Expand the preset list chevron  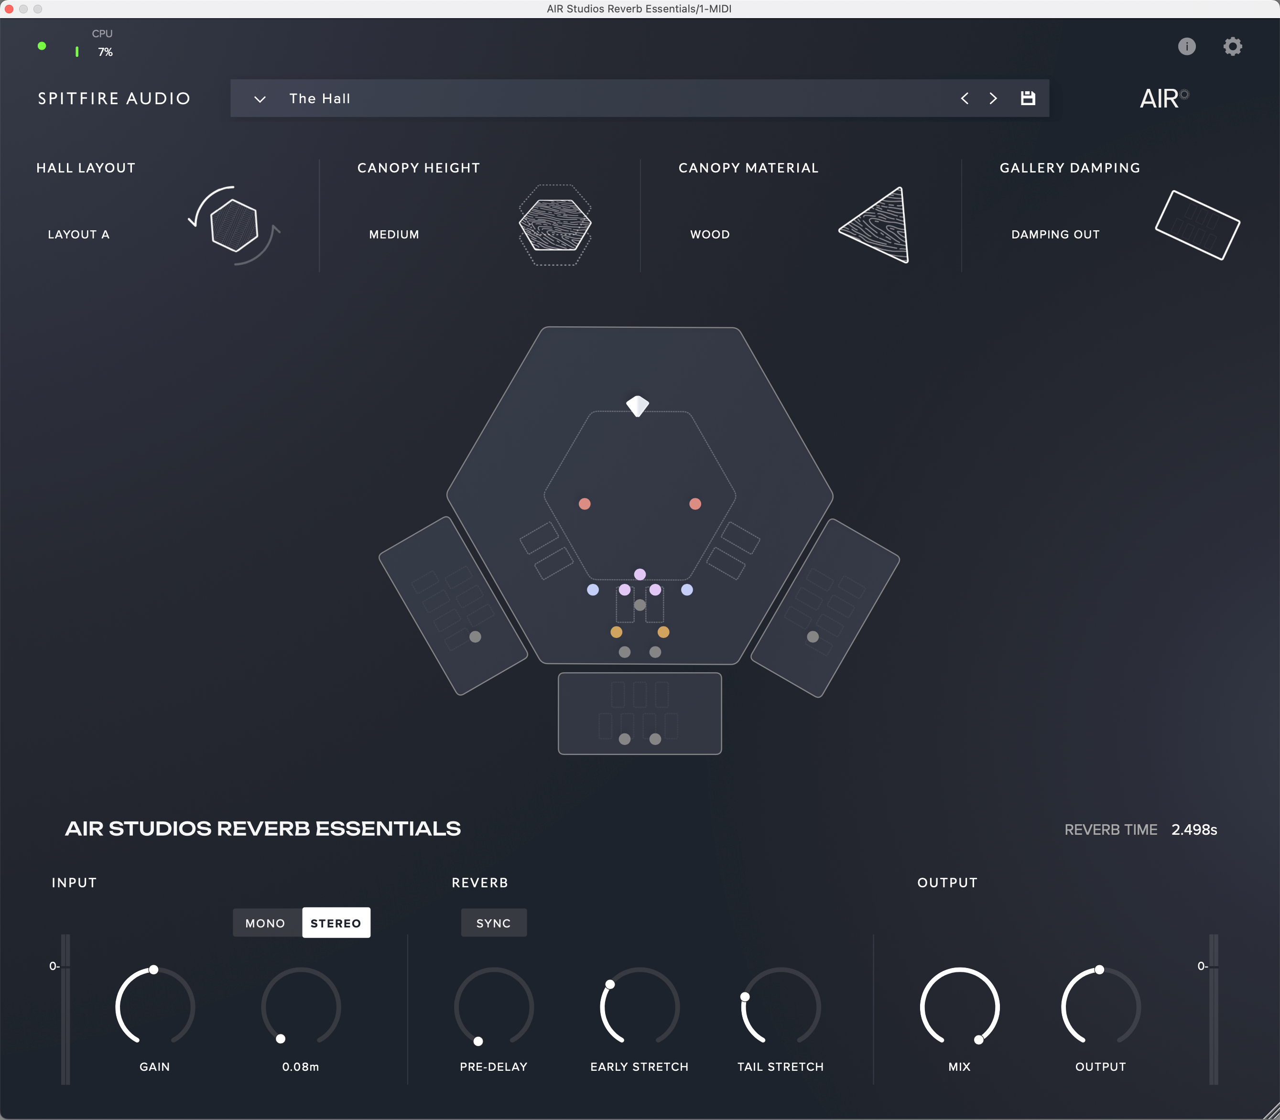coord(260,99)
